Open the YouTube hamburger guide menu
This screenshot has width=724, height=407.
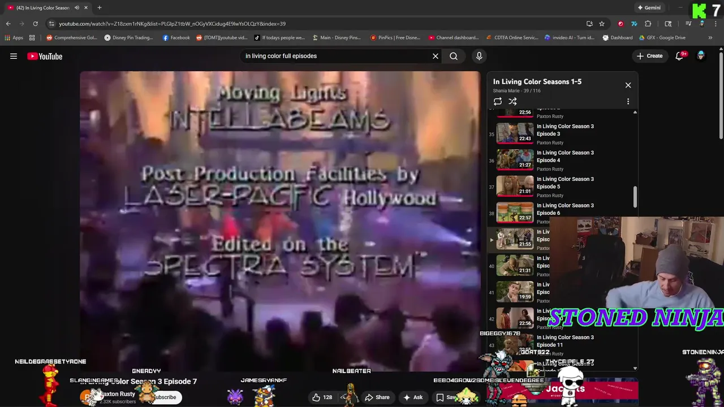pos(14,56)
